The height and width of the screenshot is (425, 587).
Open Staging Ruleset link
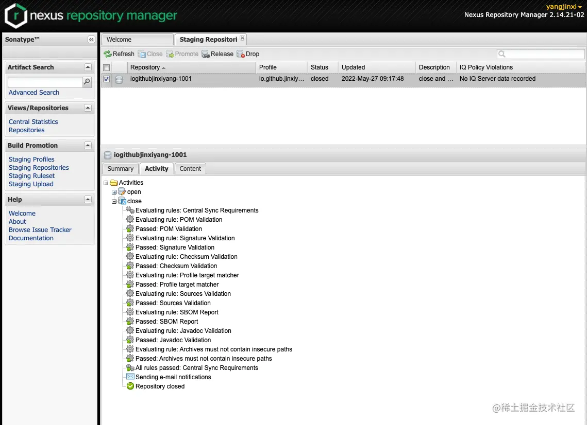pyautogui.click(x=32, y=175)
